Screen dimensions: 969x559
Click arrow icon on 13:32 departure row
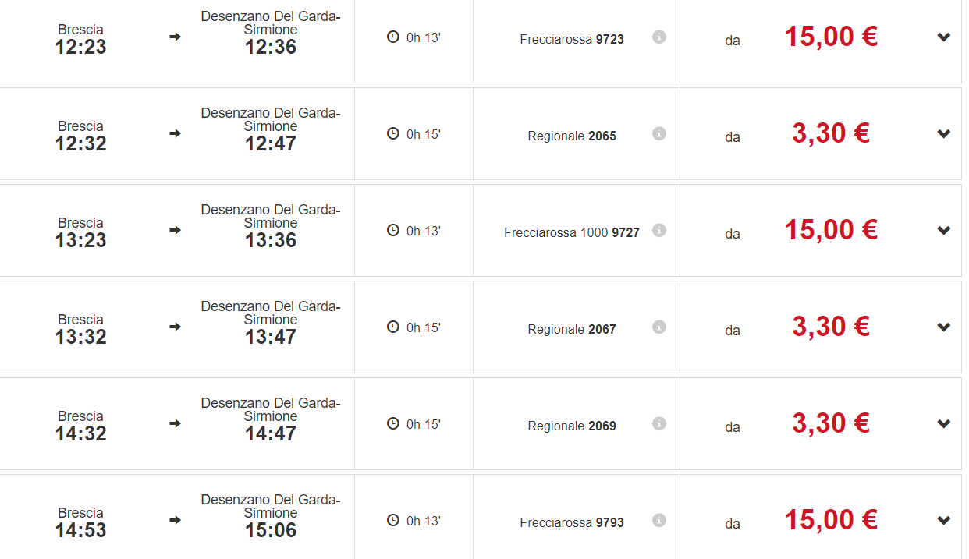[176, 327]
